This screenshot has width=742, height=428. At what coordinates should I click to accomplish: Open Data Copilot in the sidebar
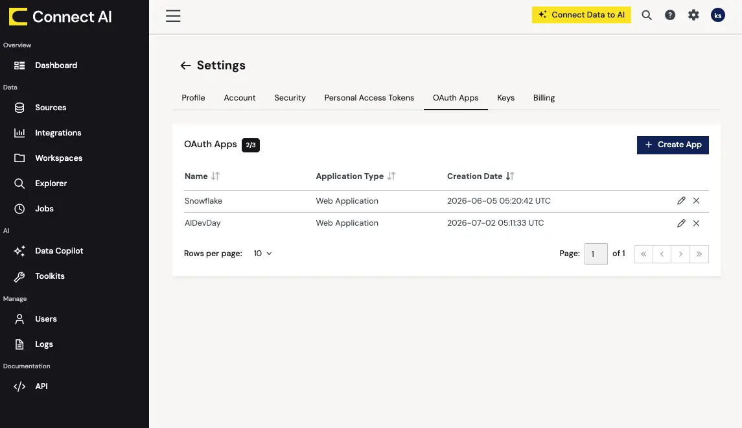(x=59, y=251)
